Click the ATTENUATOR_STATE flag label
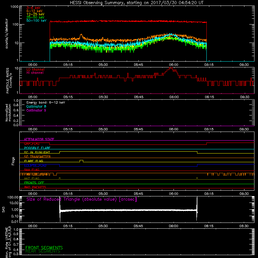The image size is (258, 258). (39, 139)
